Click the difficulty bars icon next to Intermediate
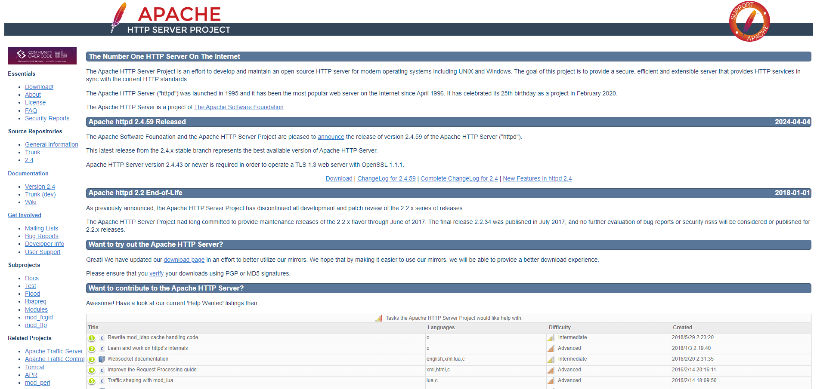This screenshot has width=817, height=389. click(551, 338)
